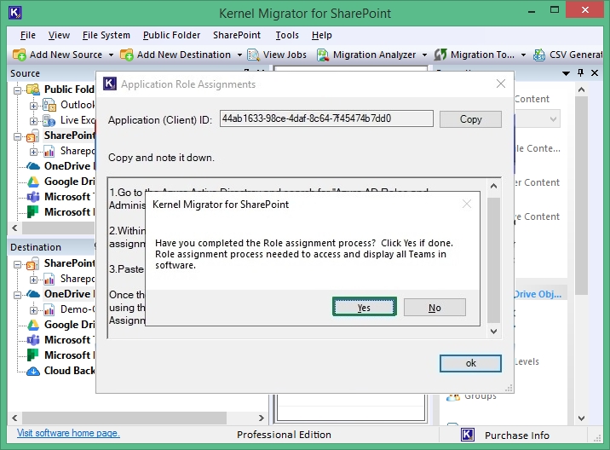This screenshot has width=610, height=450.
Task: Open the Migration Analyzer dropdown arrow
Action: click(425, 55)
